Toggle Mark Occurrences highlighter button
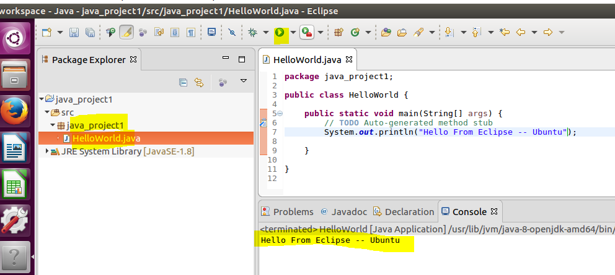The width and height of the screenshot is (615, 275). 126,33
